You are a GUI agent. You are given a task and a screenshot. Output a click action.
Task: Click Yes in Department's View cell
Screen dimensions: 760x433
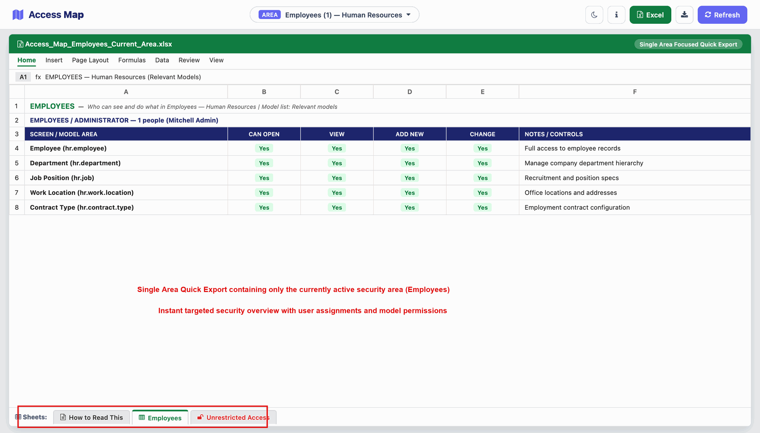point(337,163)
